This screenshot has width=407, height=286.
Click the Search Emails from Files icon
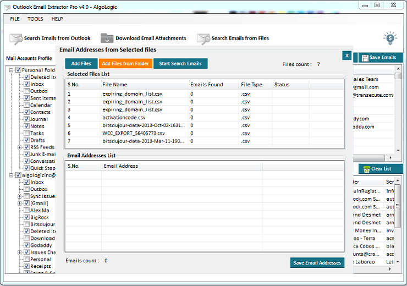204,38
